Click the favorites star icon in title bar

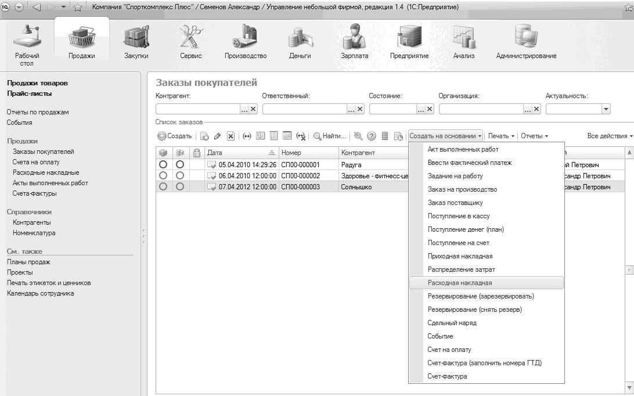(78, 7)
